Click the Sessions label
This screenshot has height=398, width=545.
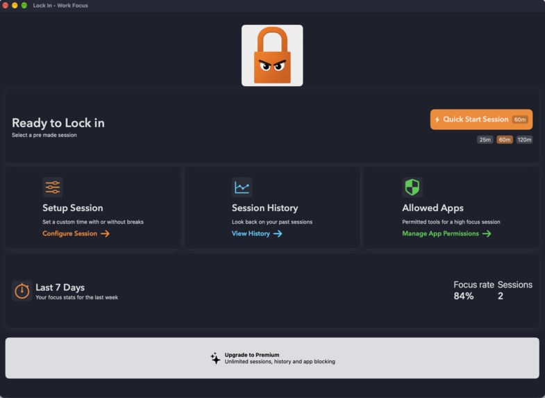click(x=514, y=285)
